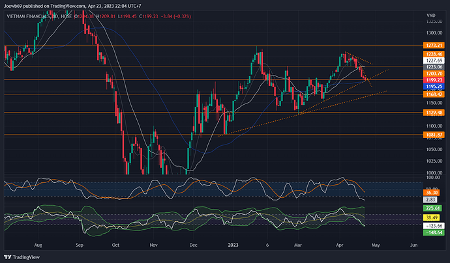Click the blue 1195.25 moving average label

point(434,87)
